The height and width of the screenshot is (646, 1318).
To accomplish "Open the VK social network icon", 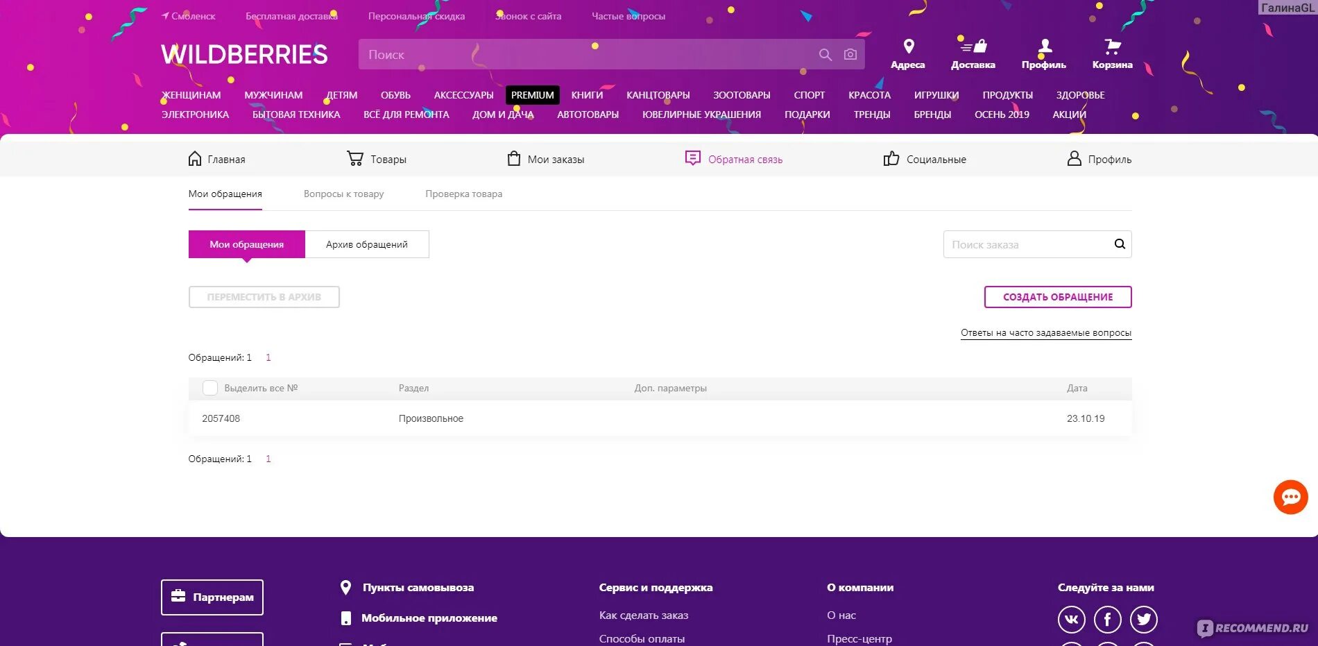I will coord(1072,620).
